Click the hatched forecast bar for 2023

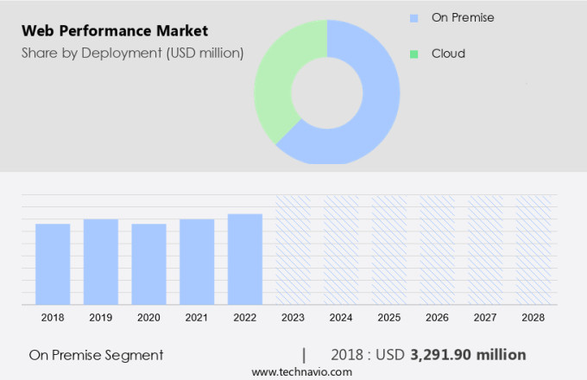[293, 249]
